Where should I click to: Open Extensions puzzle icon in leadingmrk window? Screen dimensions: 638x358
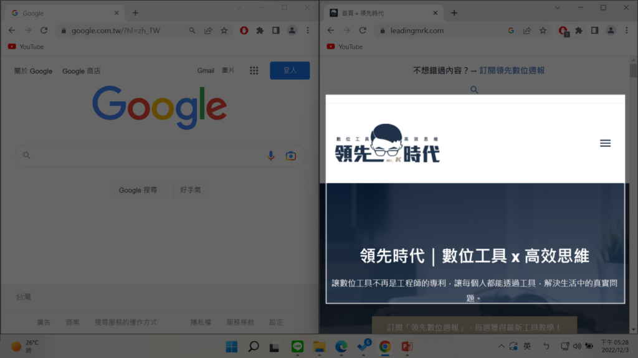click(579, 31)
